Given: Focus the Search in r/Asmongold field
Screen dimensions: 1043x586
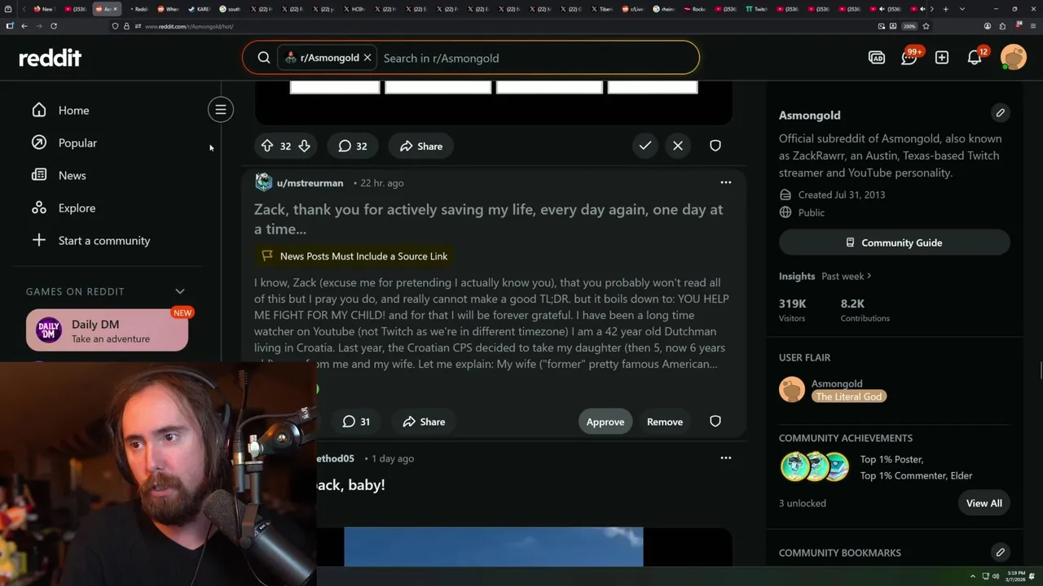Looking at the screenshot, I should coord(538,58).
